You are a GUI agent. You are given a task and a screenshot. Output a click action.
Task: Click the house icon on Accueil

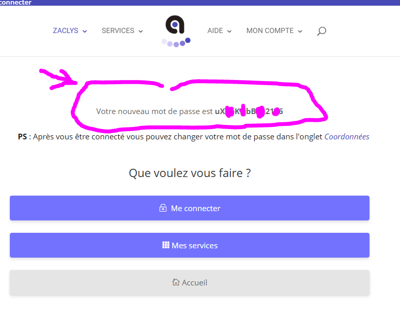click(x=176, y=282)
